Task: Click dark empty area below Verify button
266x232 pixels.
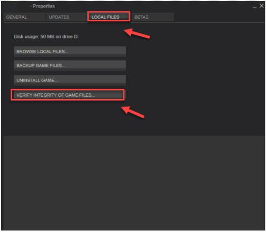Action: coord(68,119)
